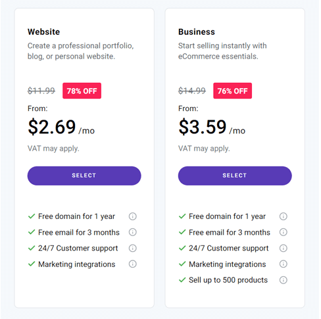The width and height of the screenshot is (321, 319).
Task: Select the Business plan
Action: pos(235,176)
